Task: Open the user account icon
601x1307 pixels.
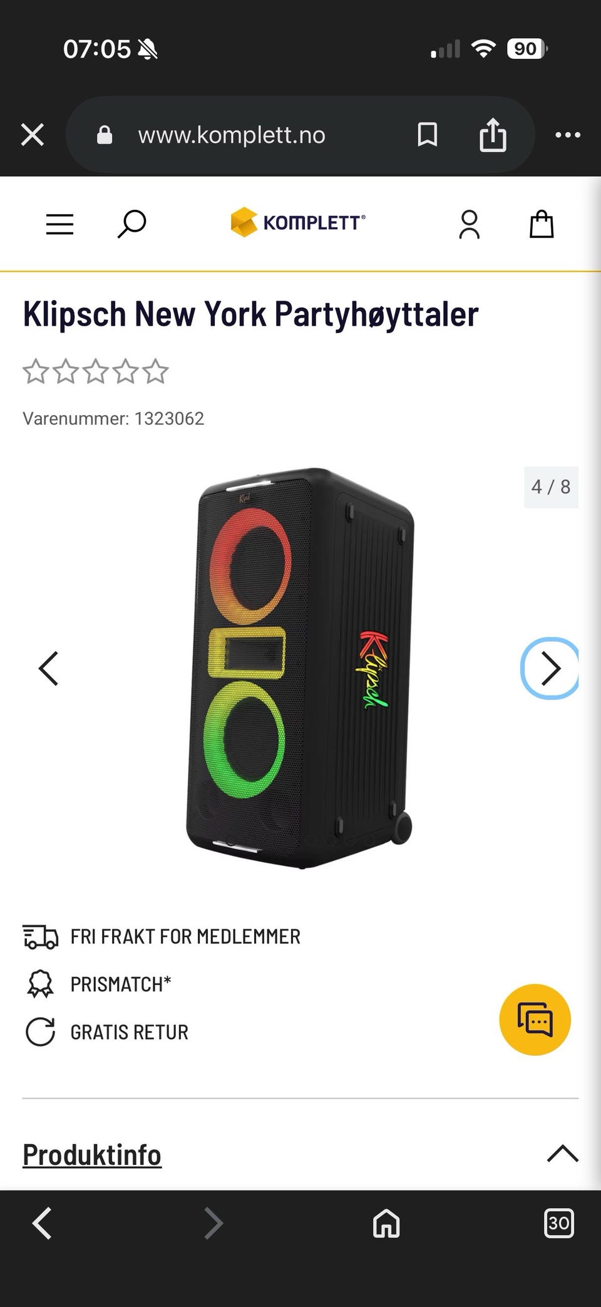Action: point(469,224)
